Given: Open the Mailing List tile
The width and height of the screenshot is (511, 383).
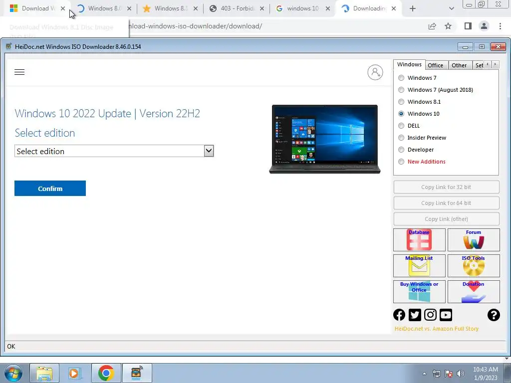Looking at the screenshot, I should click(x=419, y=266).
